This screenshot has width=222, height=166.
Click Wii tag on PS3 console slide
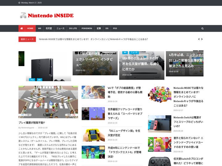tap(39, 80)
